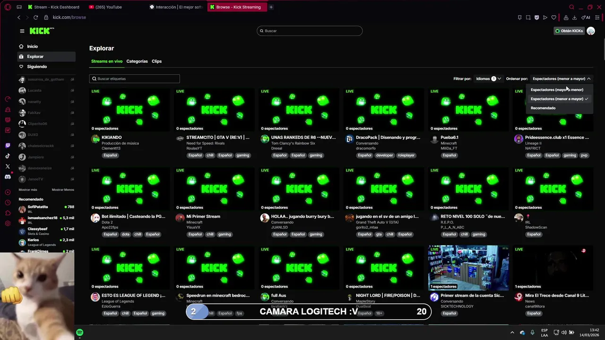Toggle notifications for Lucasta

(72, 90)
